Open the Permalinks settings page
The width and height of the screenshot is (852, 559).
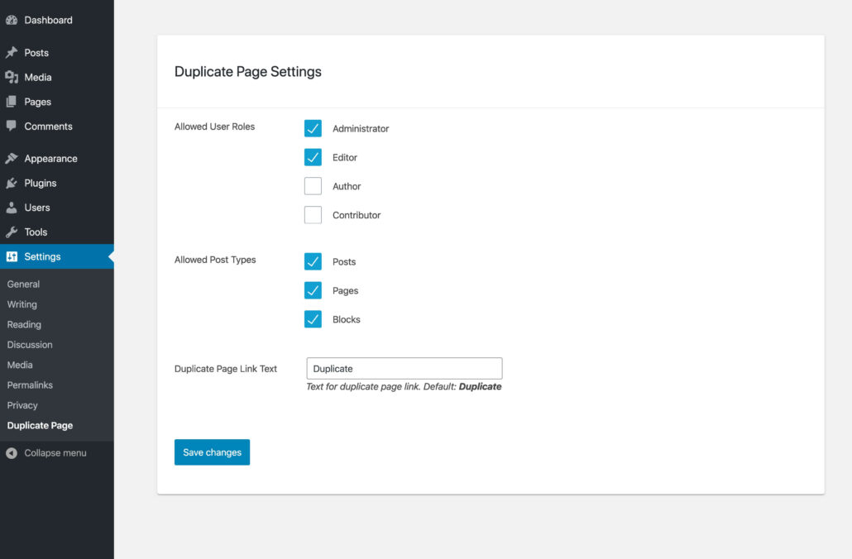tap(29, 385)
